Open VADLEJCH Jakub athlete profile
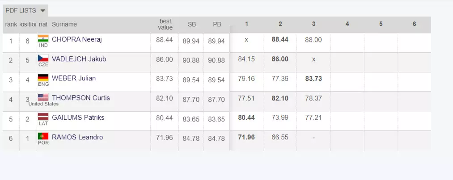453x180 pixels. 79,59
